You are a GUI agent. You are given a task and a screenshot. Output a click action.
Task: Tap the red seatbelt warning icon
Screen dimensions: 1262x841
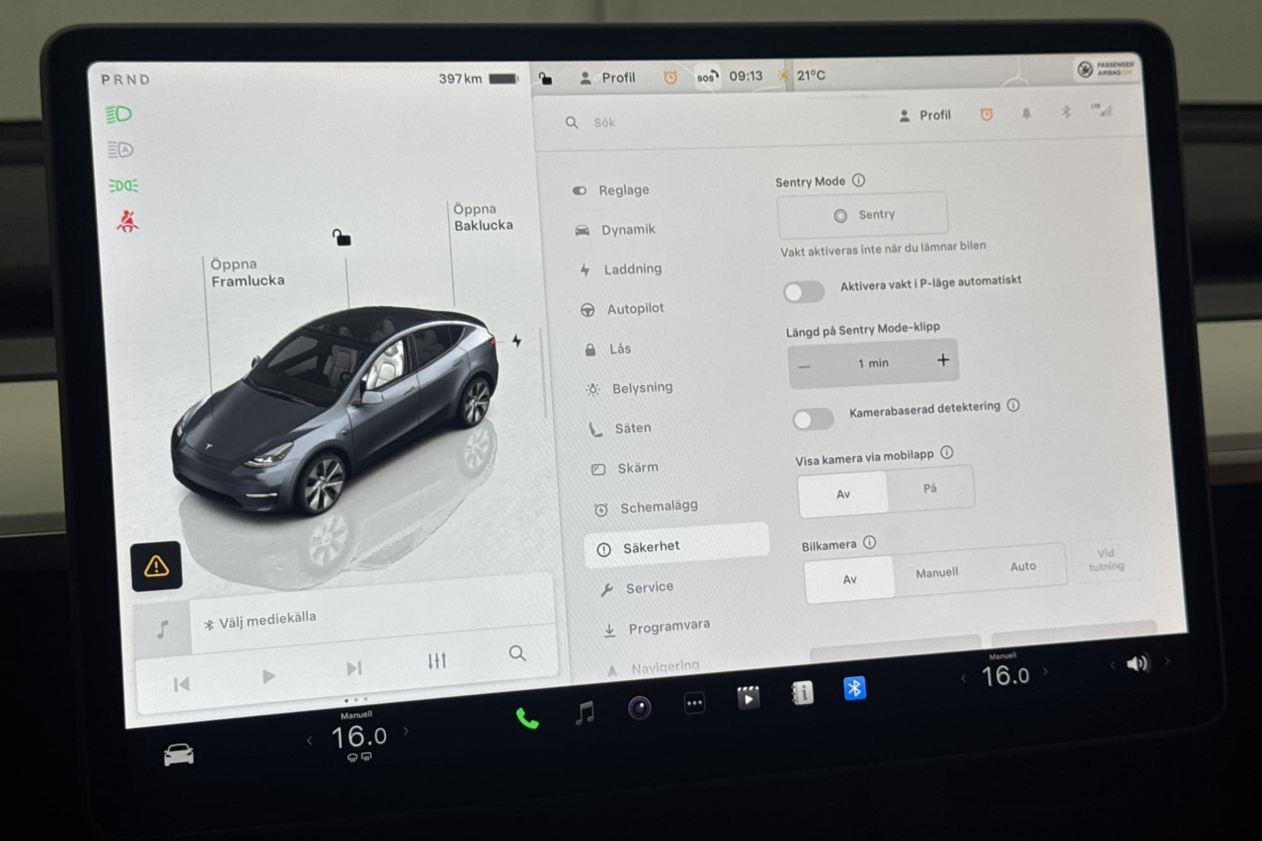coord(127,221)
